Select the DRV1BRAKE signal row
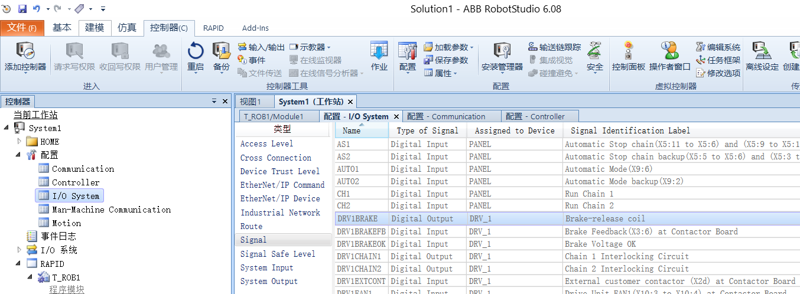This screenshot has height=294, width=800. click(x=567, y=218)
